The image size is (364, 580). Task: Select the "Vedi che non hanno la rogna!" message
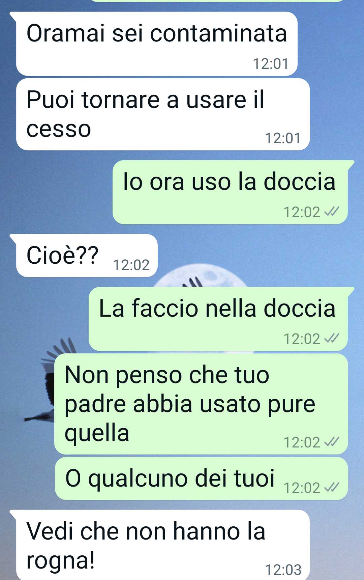click(x=163, y=545)
